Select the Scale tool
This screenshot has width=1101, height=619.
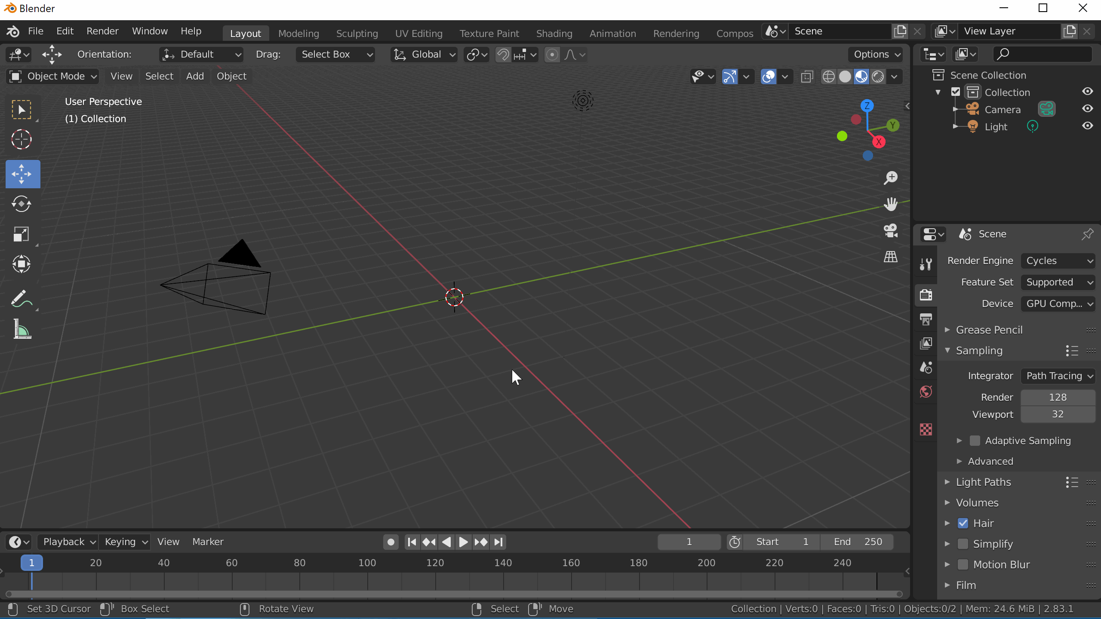22,234
